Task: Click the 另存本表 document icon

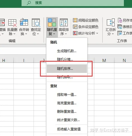Action: click(x=120, y=20)
